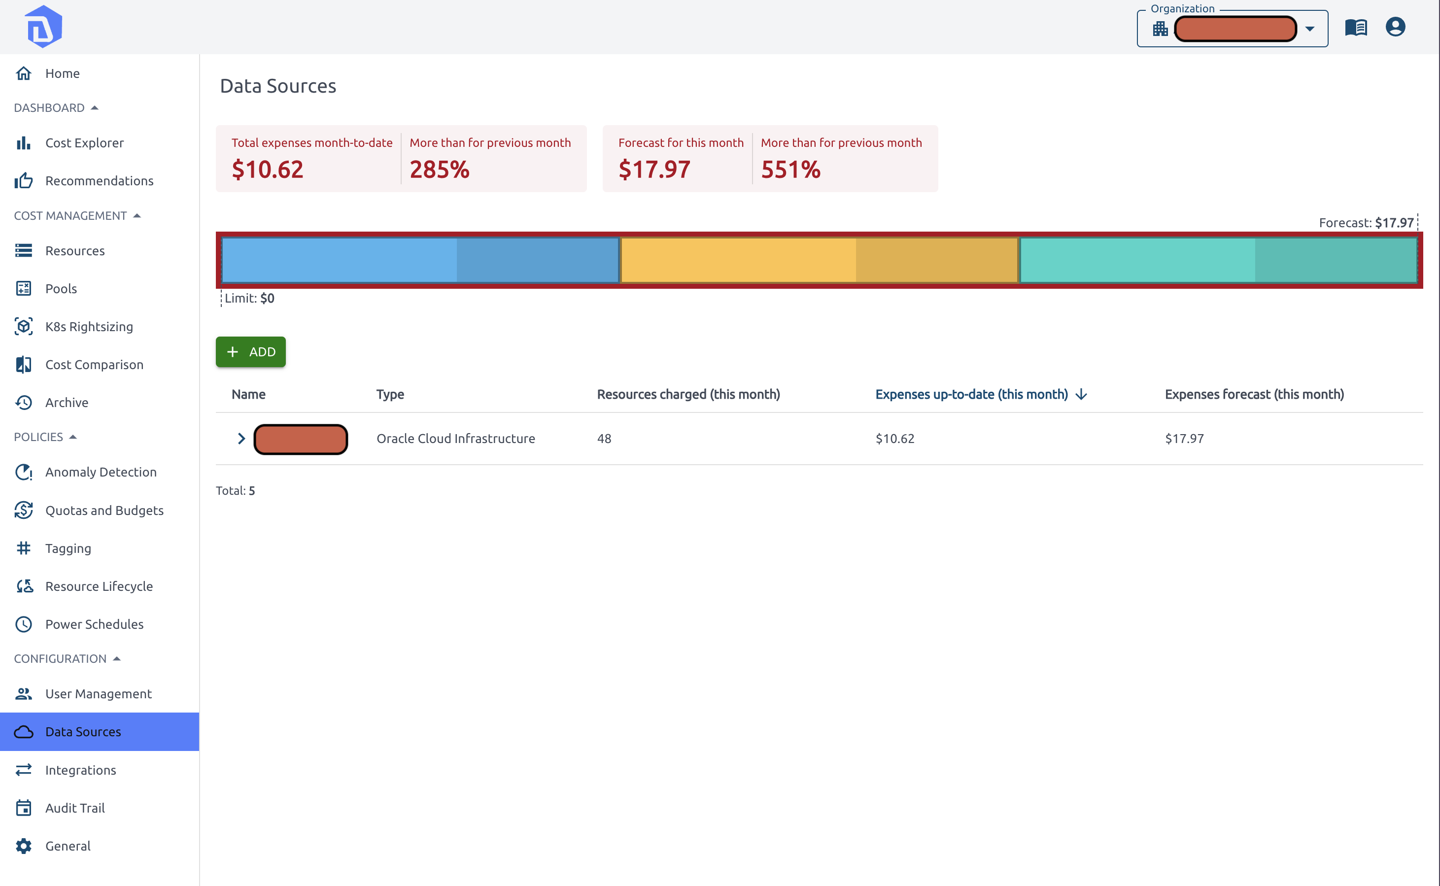This screenshot has height=886, width=1440.
Task: Navigate to Resources
Action: [x=100, y=251]
